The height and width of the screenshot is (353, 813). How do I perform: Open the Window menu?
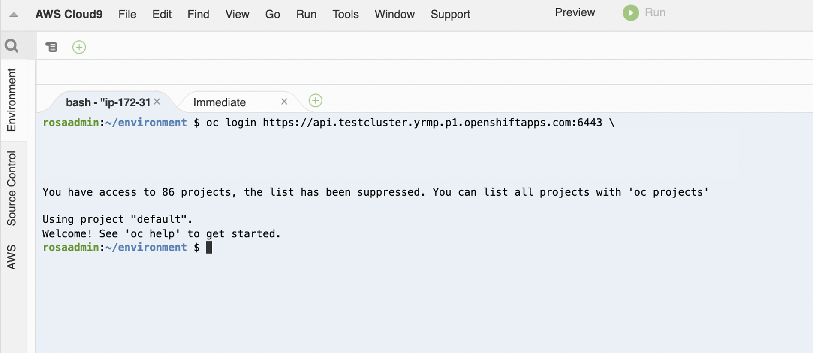(394, 14)
